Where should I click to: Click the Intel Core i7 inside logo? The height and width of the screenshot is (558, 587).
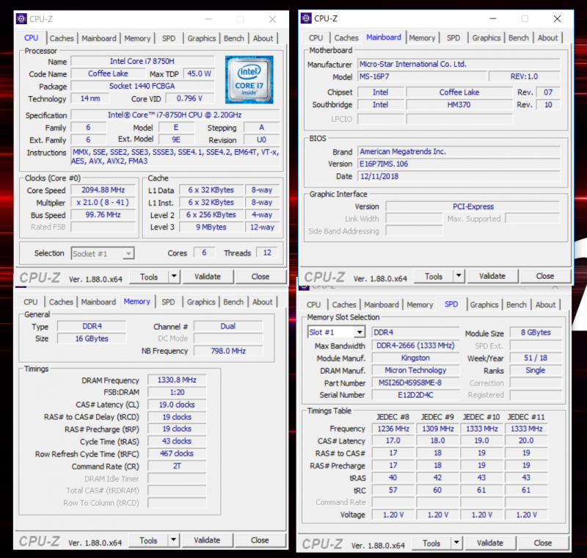(x=249, y=80)
